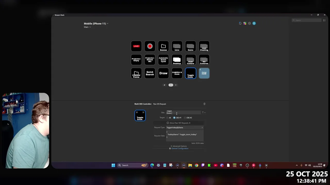Select the Desktop scene key
Screen dimensions: 330x185
click(x=177, y=60)
